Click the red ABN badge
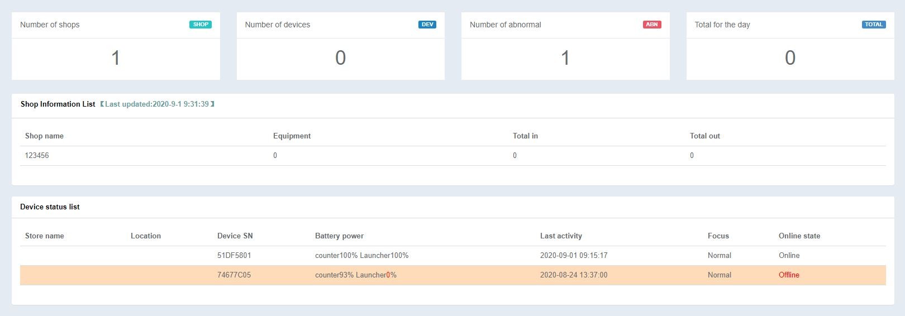905x316 pixels. 651,25
